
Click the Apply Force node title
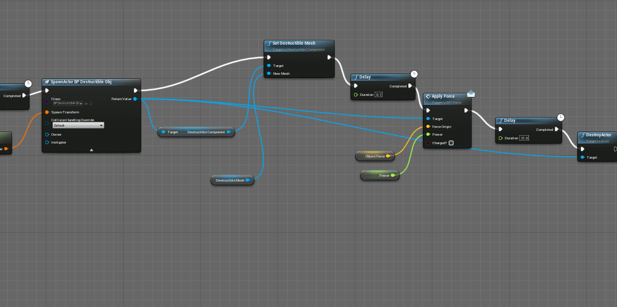click(x=445, y=97)
